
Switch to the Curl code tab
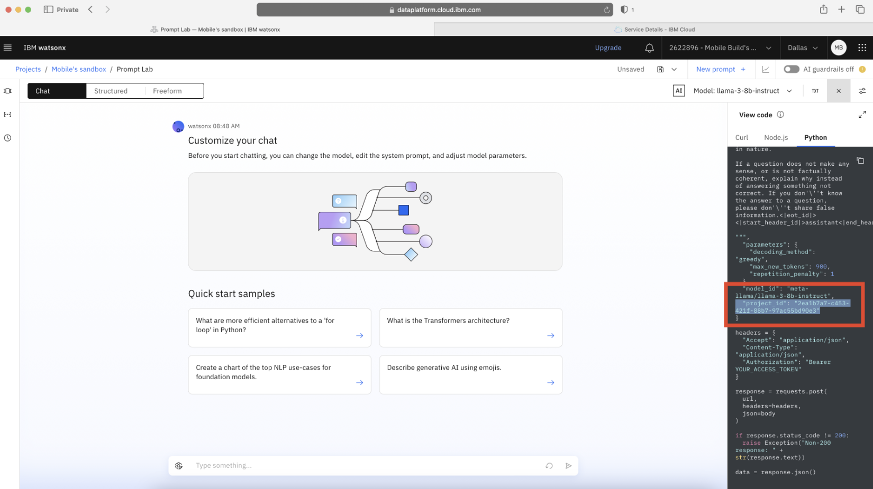[741, 137]
